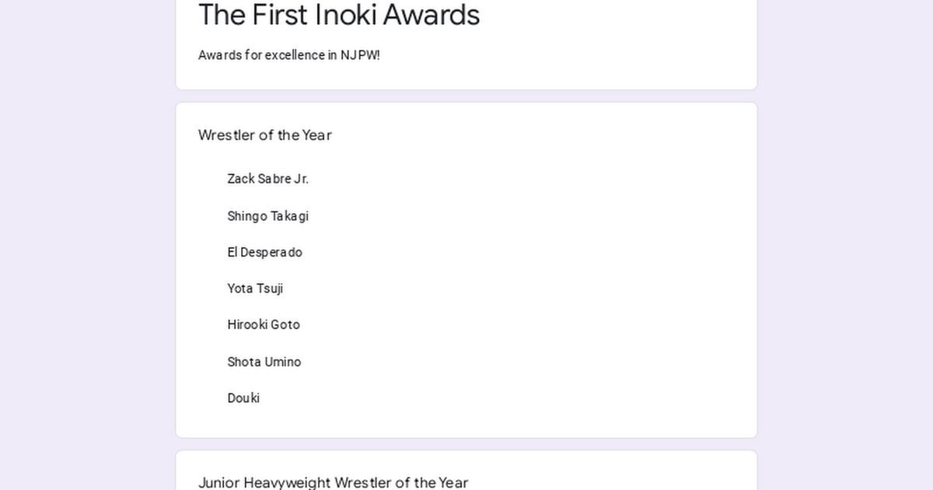Select the Yota Tsuji option
Viewport: 933px width, 490px height.
click(x=255, y=289)
